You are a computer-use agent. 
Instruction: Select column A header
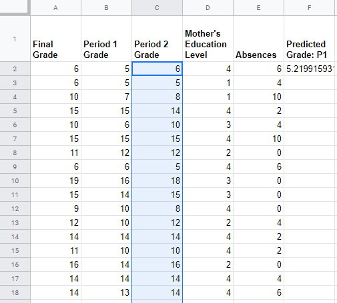coord(55,8)
